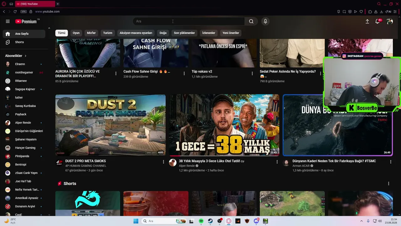
Task: Open options for DUST 2 PRO META SMOKS video
Action: pyautogui.click(x=163, y=162)
